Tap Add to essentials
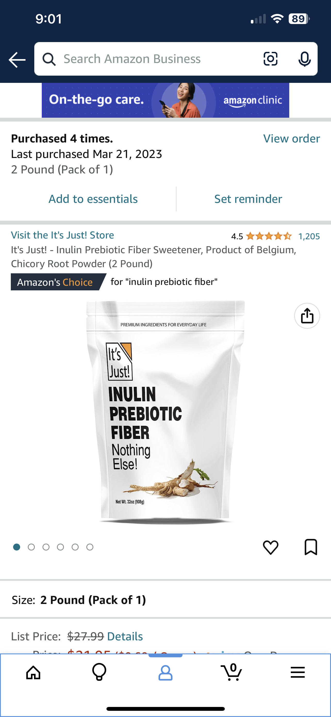Image resolution: width=331 pixels, height=717 pixels. tap(93, 199)
